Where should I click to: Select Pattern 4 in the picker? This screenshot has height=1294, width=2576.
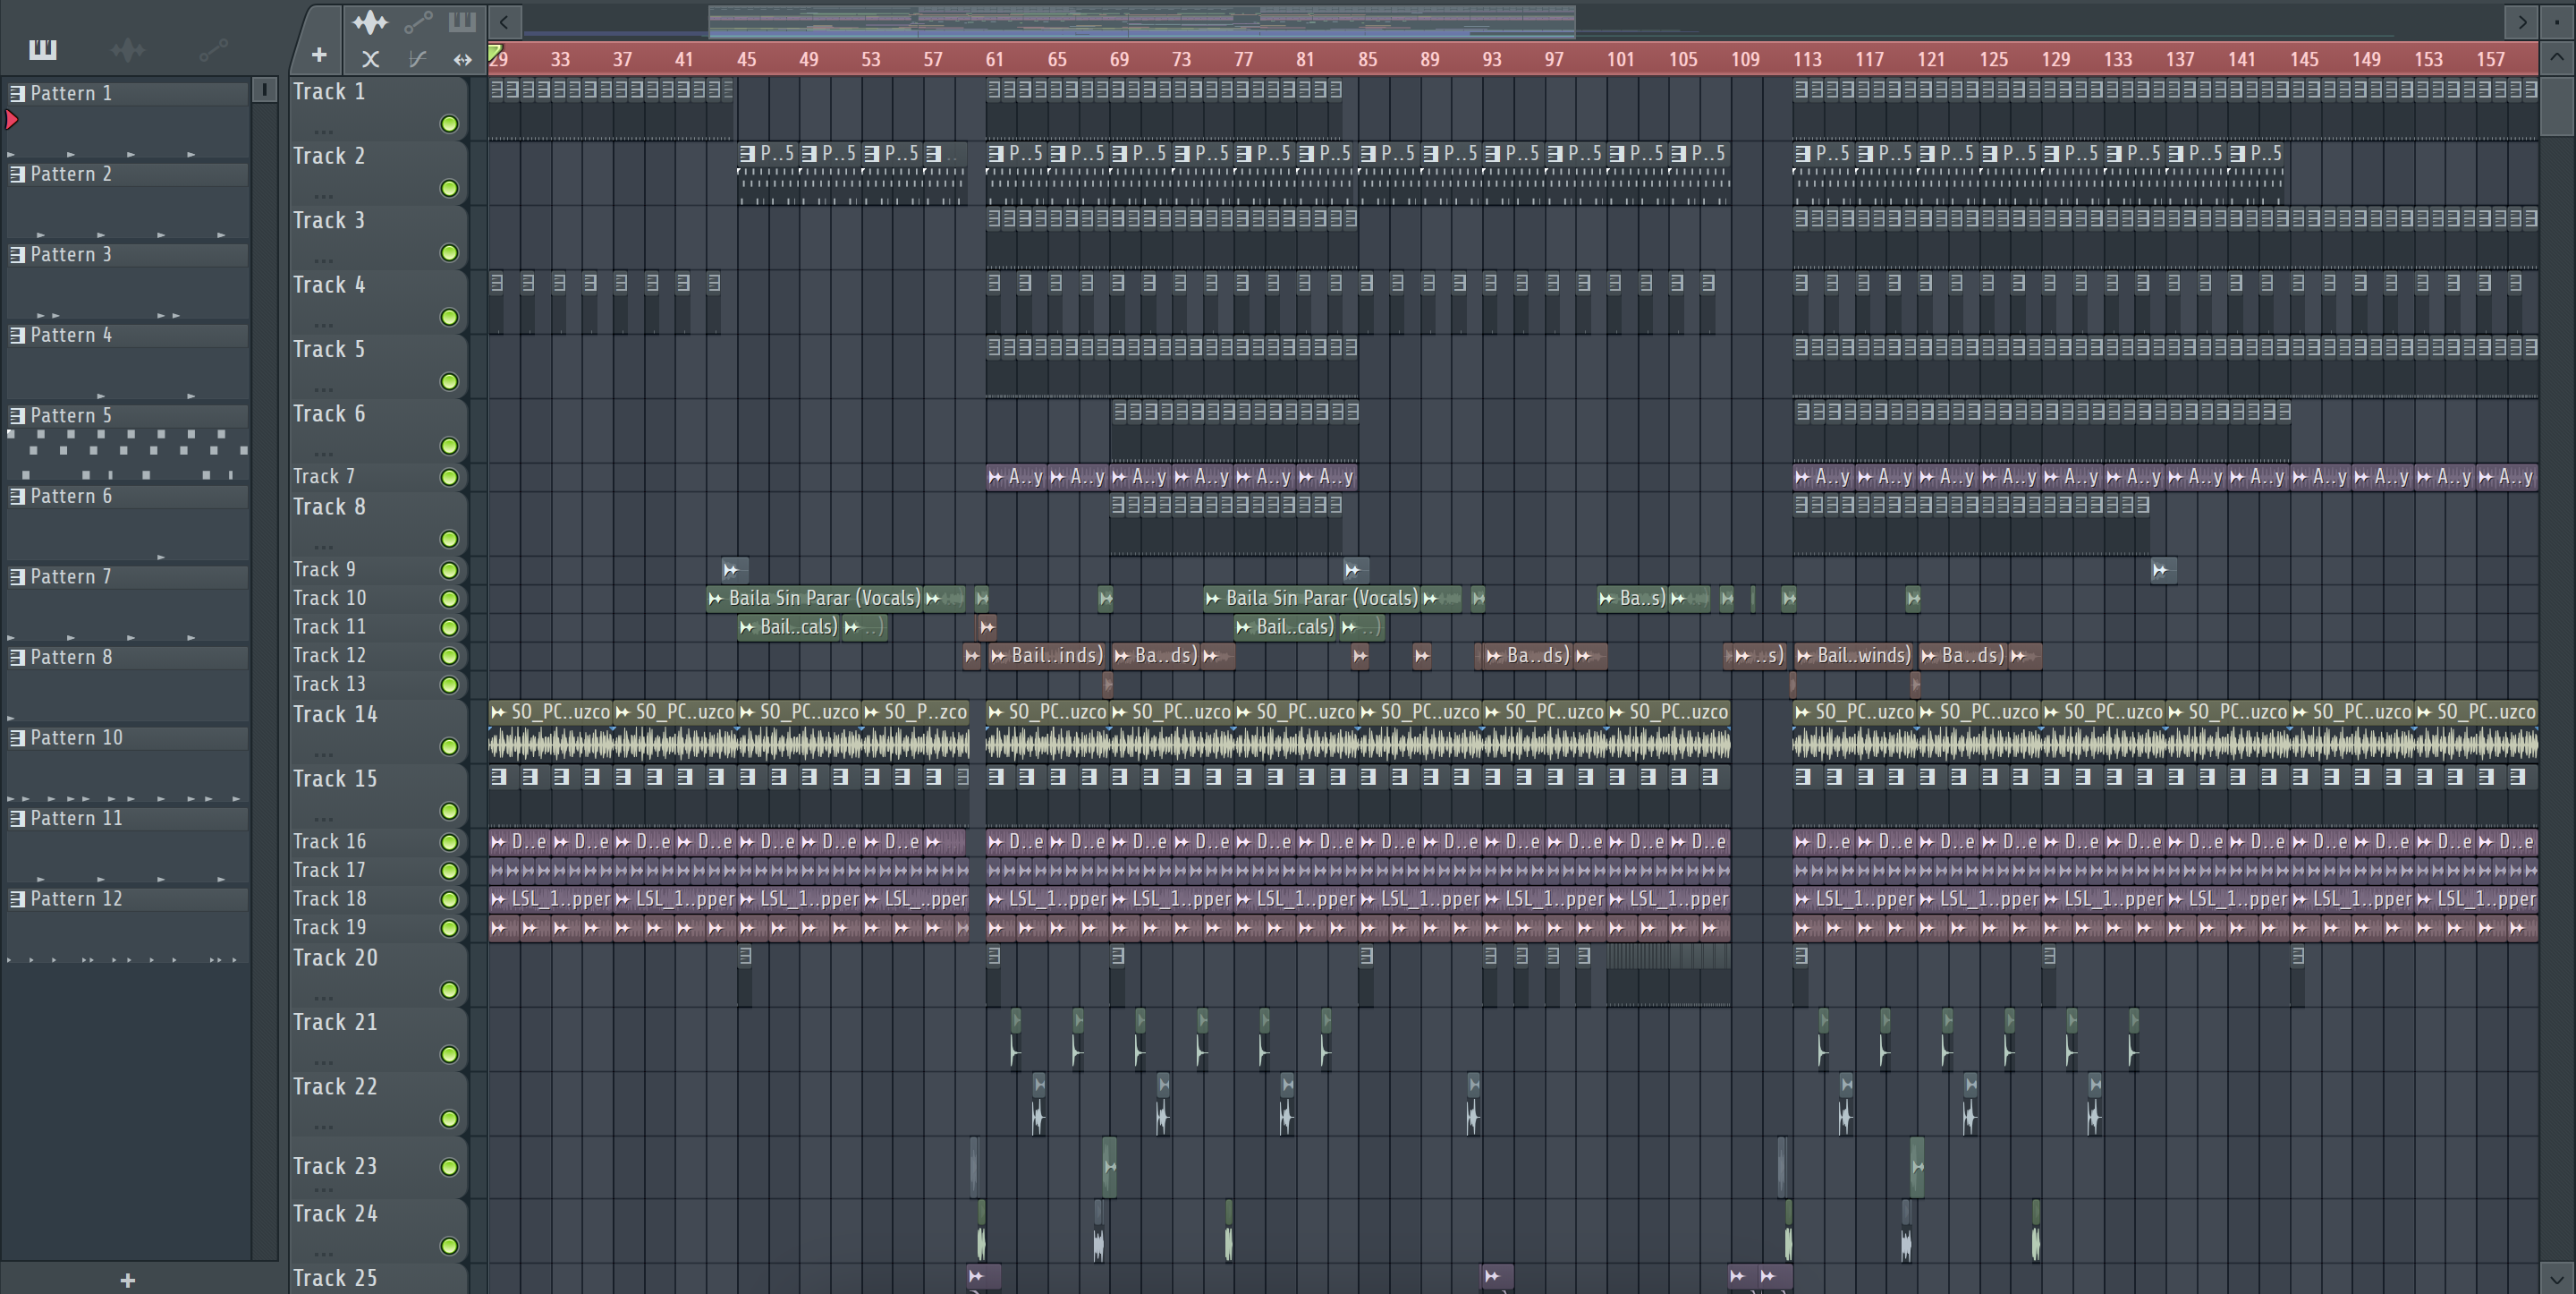coord(128,336)
